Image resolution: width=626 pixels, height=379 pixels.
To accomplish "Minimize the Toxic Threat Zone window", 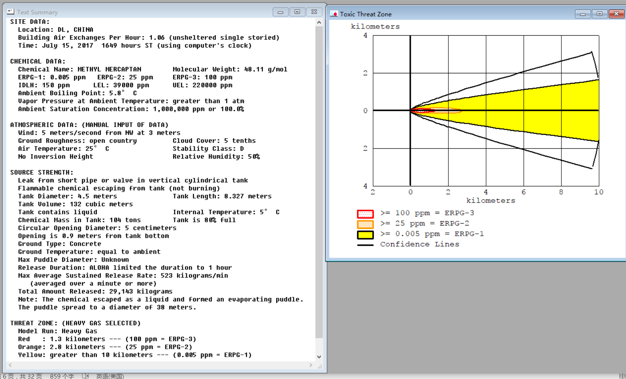I will point(583,14).
